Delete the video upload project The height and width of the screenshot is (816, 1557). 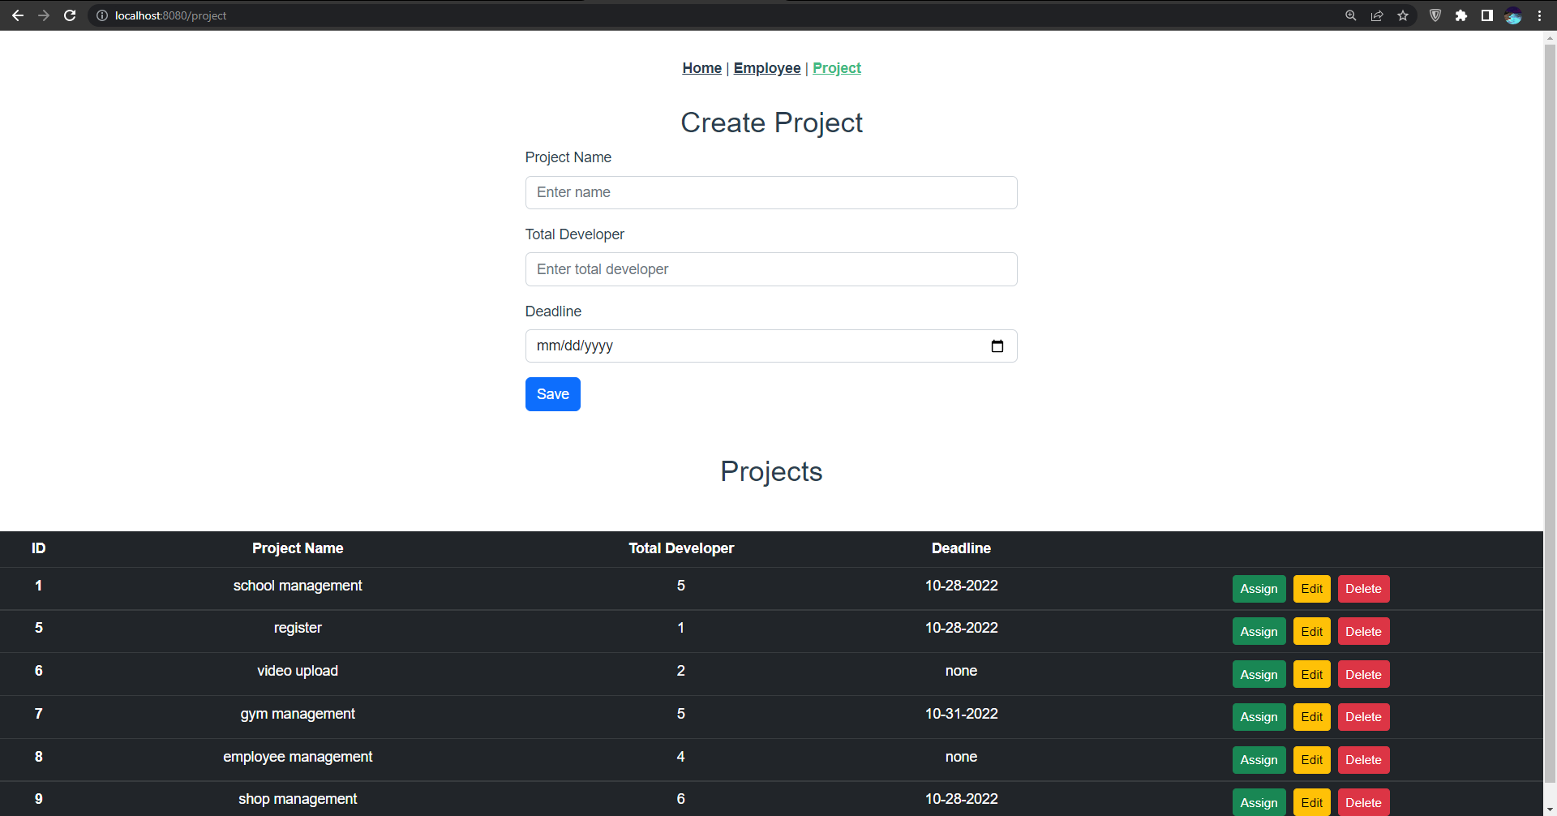tap(1363, 675)
